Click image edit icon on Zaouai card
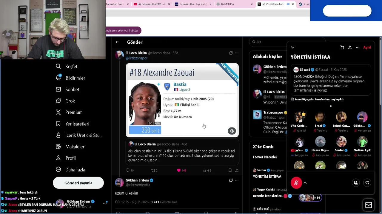Screen dimensions: 382x214 click(232, 131)
